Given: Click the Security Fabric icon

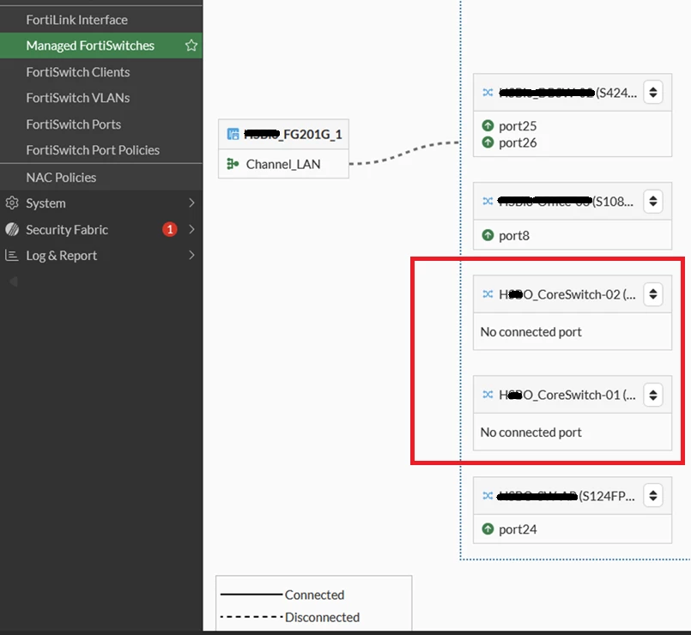Looking at the screenshot, I should 12,229.
